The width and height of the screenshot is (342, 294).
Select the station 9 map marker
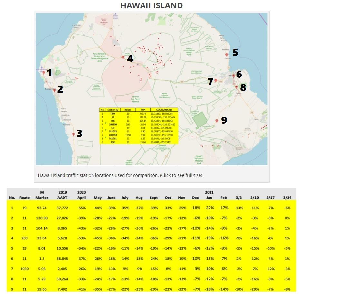[x=217, y=121]
